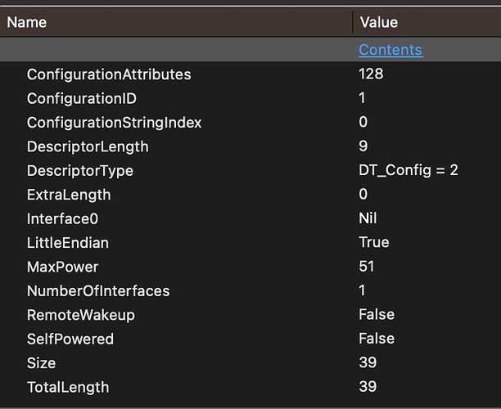Click the column divider between Name and Value
The height and width of the screenshot is (409, 501).
[353, 22]
